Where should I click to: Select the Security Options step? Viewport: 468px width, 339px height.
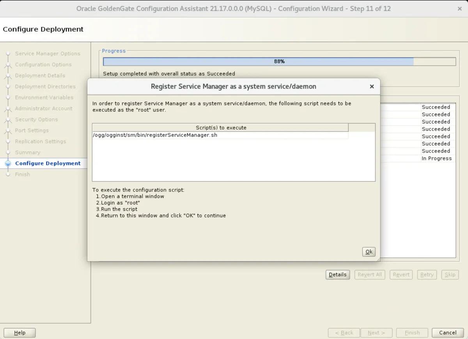pos(36,119)
